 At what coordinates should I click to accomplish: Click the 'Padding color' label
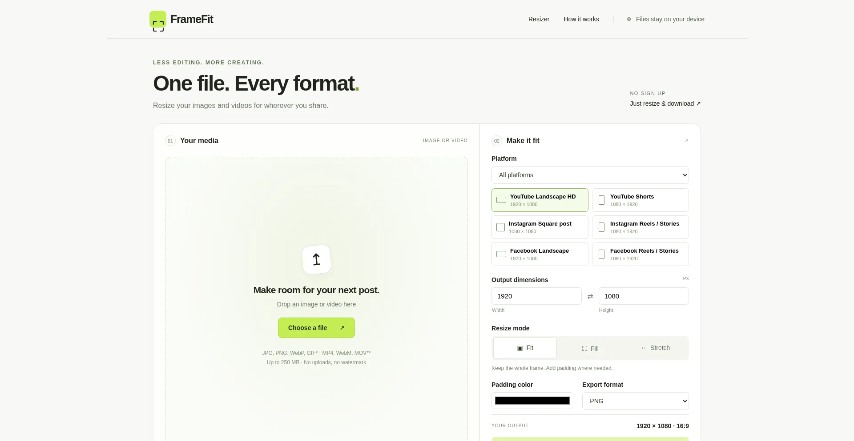point(512,385)
